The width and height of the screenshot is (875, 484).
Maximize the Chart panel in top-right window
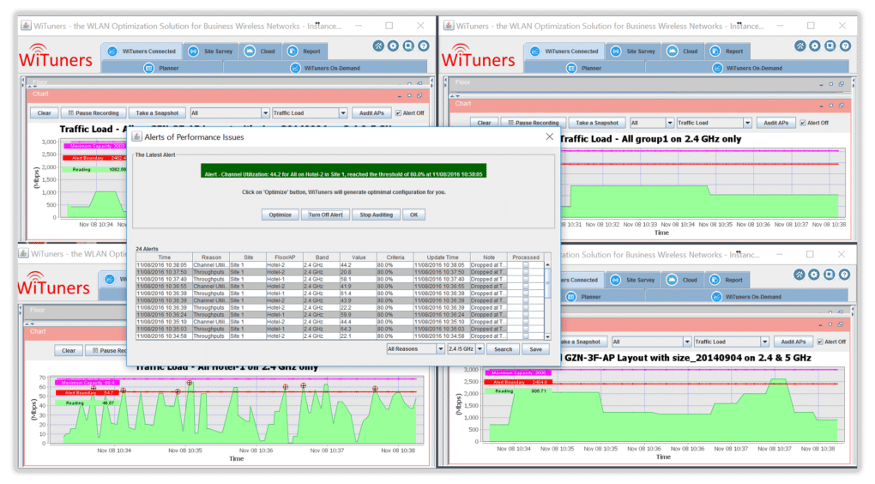click(831, 106)
